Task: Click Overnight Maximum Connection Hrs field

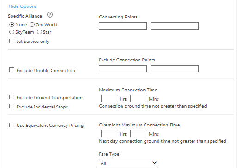Action: 109,133
